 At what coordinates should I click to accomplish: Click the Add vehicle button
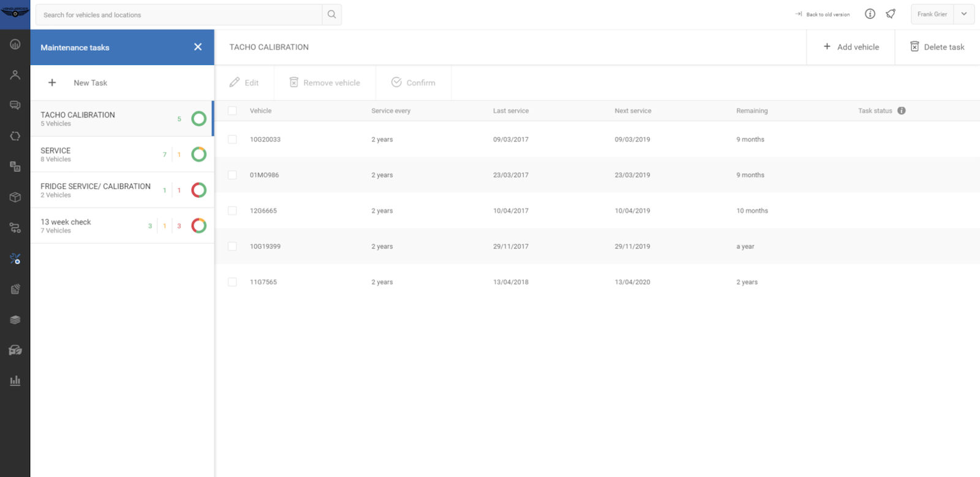851,47
